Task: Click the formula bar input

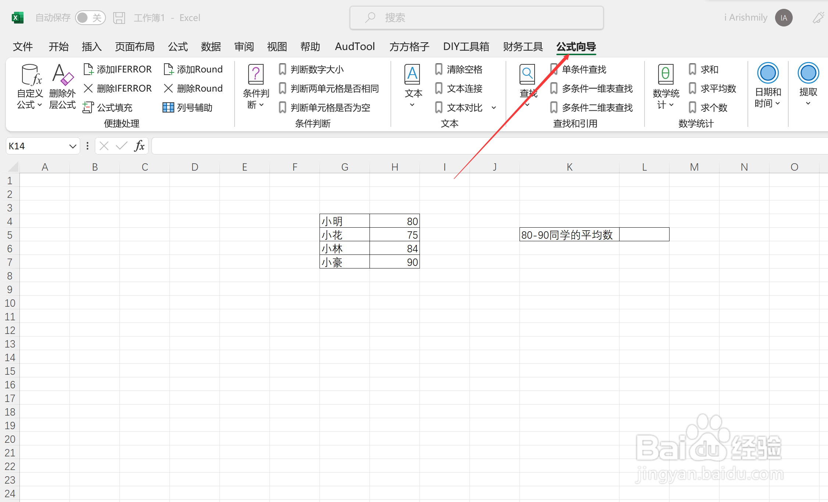Action: (x=489, y=146)
